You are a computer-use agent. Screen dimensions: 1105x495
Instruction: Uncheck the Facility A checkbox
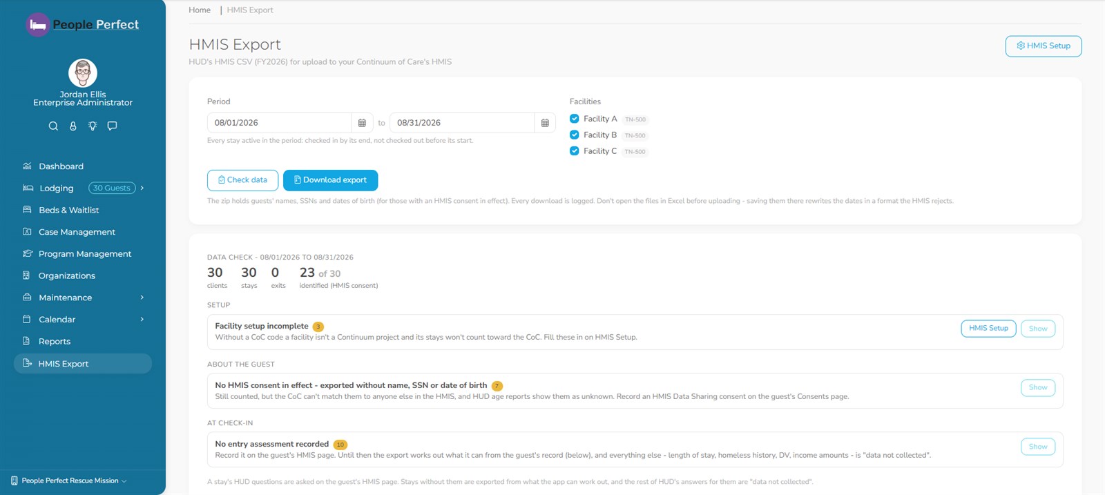click(x=575, y=119)
